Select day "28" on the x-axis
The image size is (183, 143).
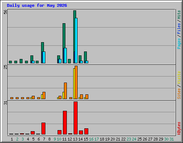pos(155,139)
